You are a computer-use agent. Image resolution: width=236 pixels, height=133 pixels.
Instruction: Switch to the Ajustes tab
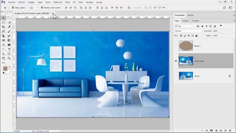pyautogui.click(x=190, y=15)
